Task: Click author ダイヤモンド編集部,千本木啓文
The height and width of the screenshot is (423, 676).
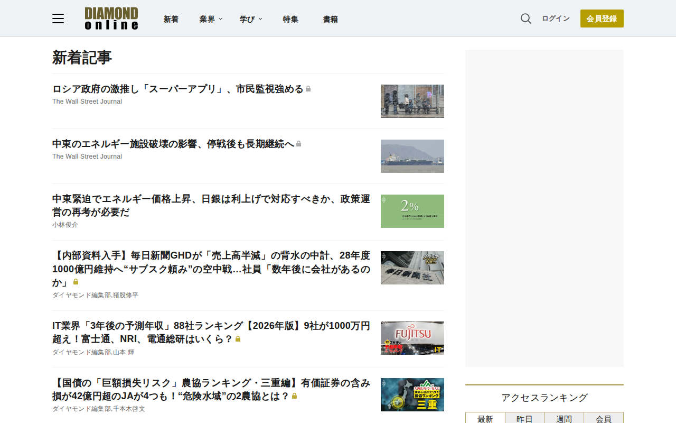Action: point(99,409)
